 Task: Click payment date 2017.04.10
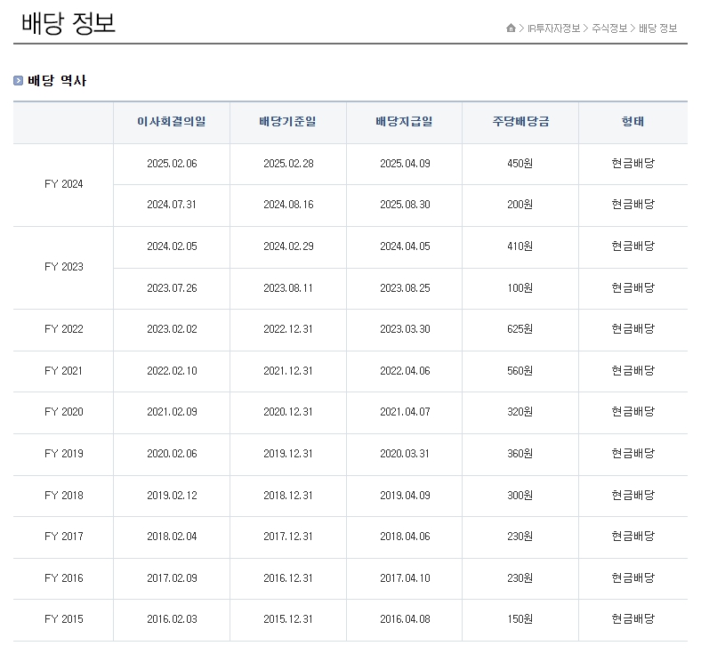(x=405, y=578)
